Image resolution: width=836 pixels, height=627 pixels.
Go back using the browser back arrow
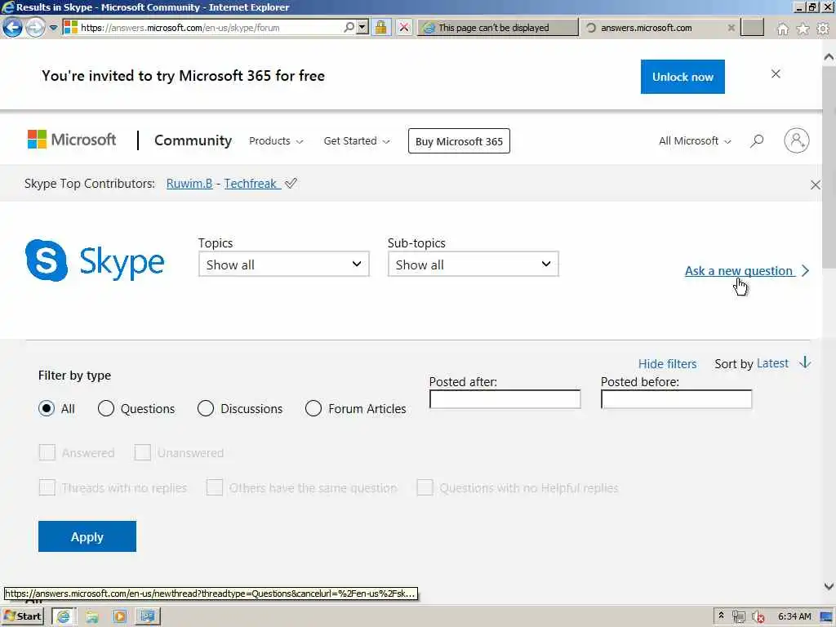(12, 27)
